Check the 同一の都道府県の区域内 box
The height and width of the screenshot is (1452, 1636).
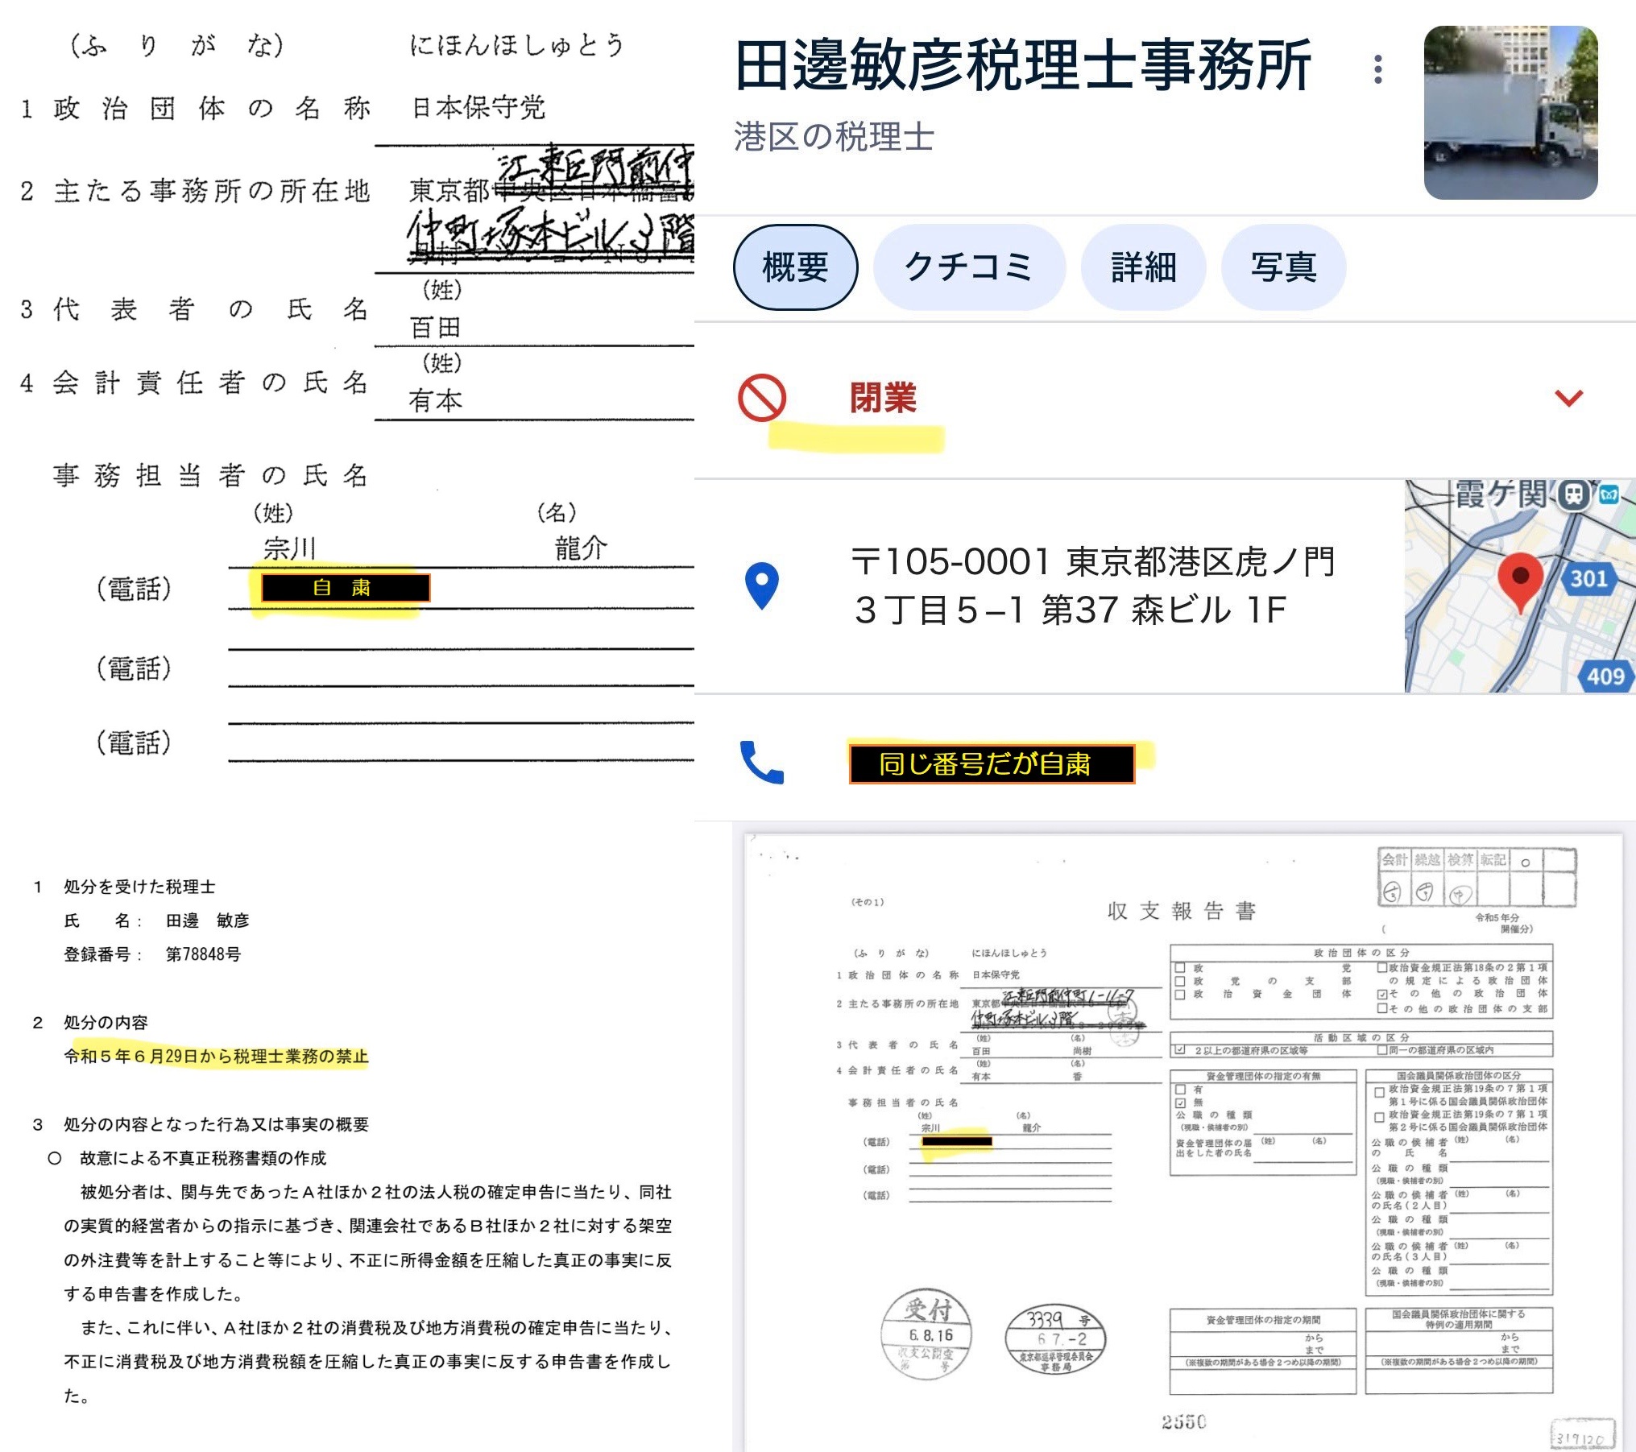pyautogui.click(x=1381, y=1050)
